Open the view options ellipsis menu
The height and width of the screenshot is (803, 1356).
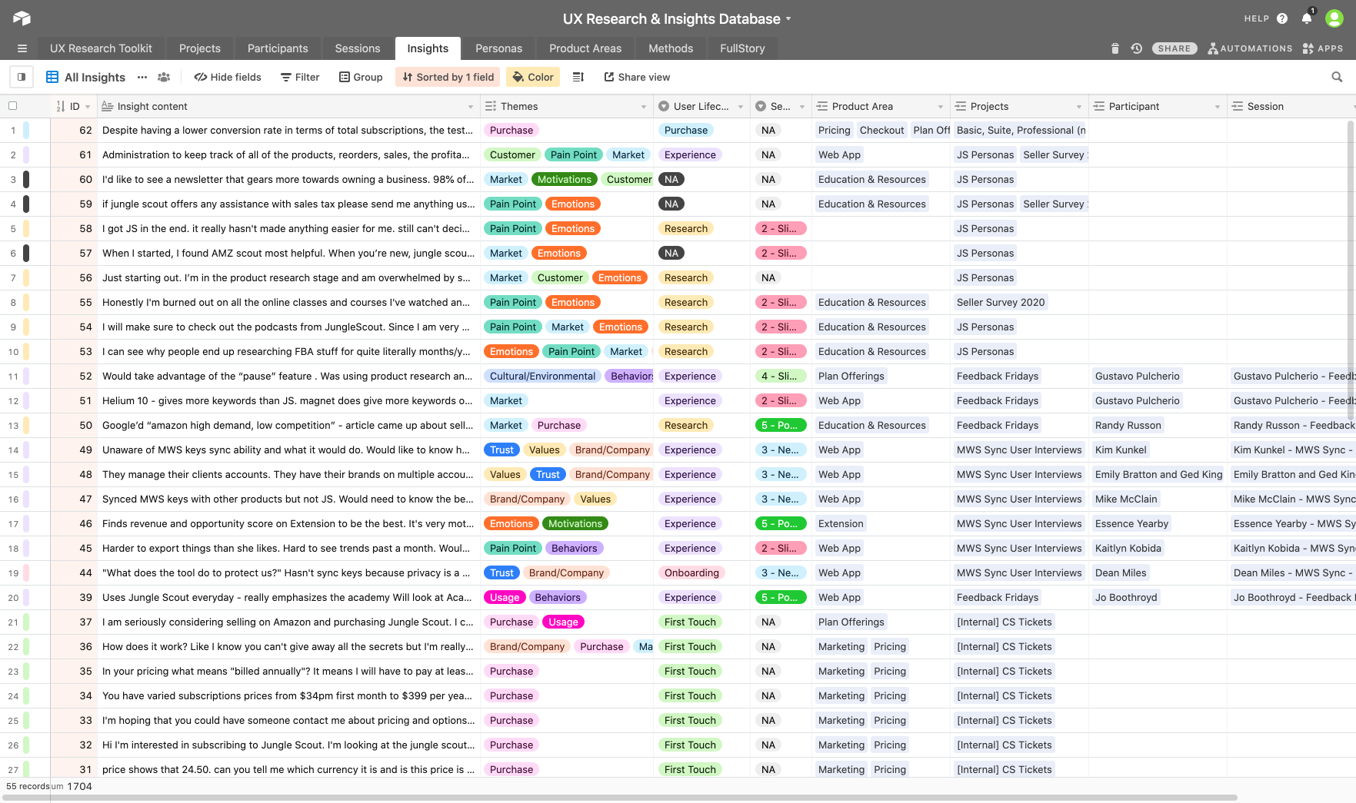pyautogui.click(x=142, y=77)
